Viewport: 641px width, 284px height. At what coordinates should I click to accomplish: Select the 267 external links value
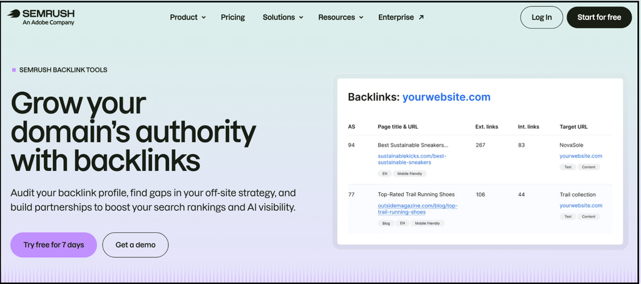tap(480, 145)
